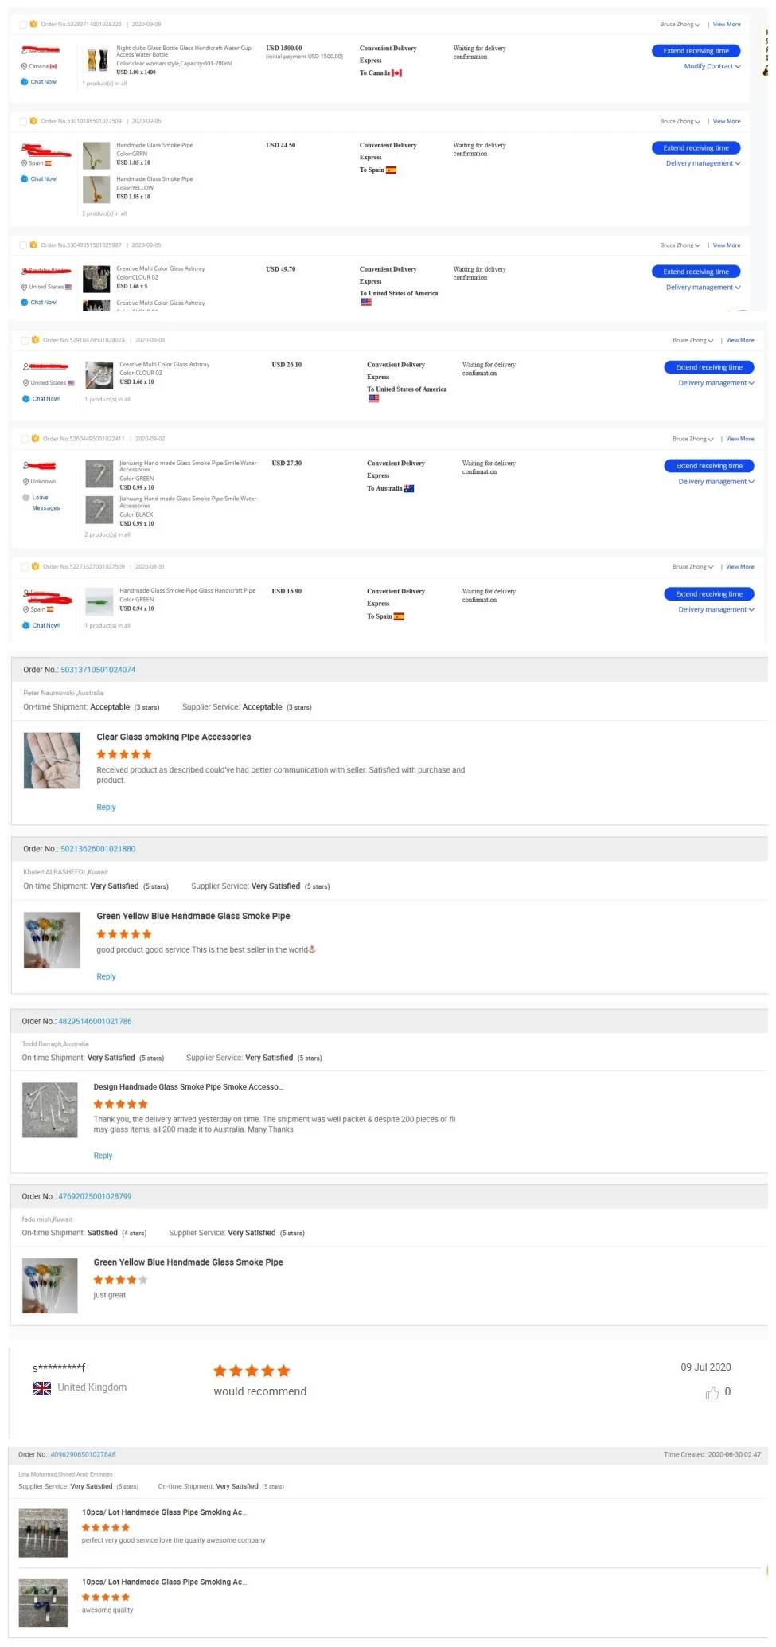Click Extend receiving time for the Canada order
The image size is (776, 1647).
[x=696, y=51]
